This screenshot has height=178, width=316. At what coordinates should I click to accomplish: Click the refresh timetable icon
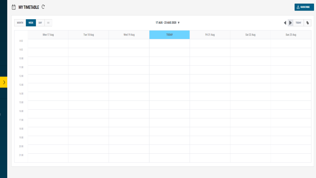click(x=43, y=7)
